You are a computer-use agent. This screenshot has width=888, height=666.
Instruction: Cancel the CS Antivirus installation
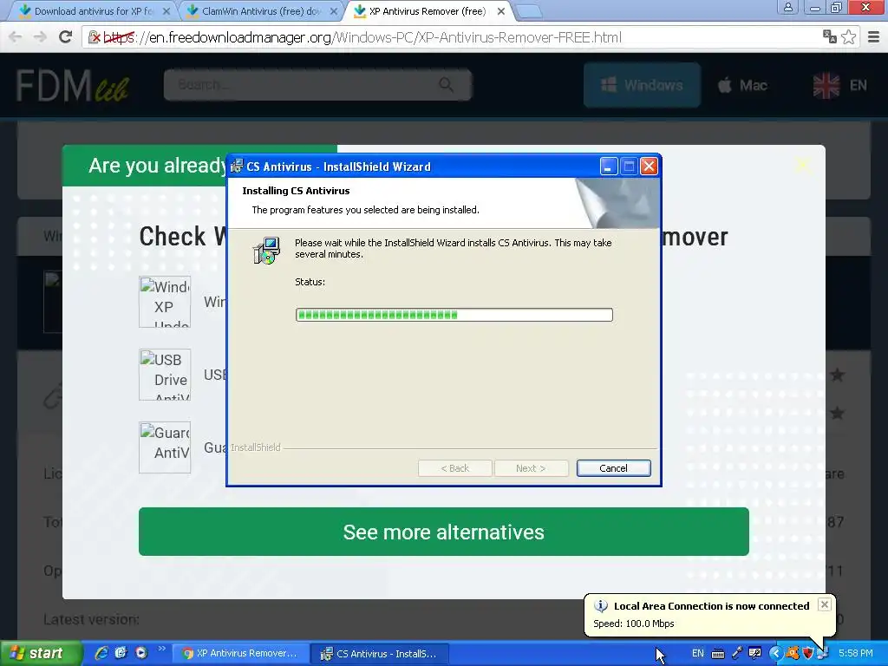coord(613,468)
